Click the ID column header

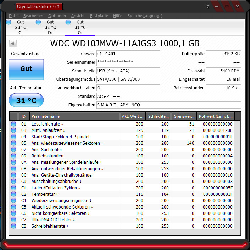click(24, 116)
